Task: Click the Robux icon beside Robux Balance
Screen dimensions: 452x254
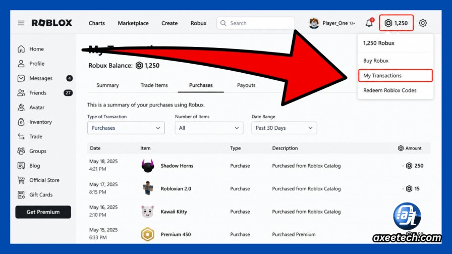Action: 139,66
